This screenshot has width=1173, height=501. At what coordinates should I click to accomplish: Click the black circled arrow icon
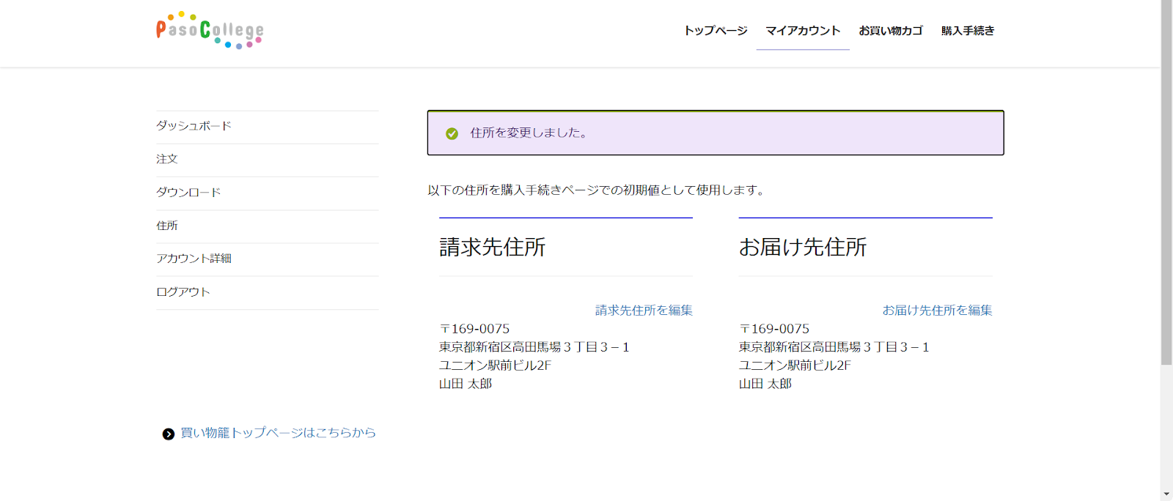tap(169, 434)
